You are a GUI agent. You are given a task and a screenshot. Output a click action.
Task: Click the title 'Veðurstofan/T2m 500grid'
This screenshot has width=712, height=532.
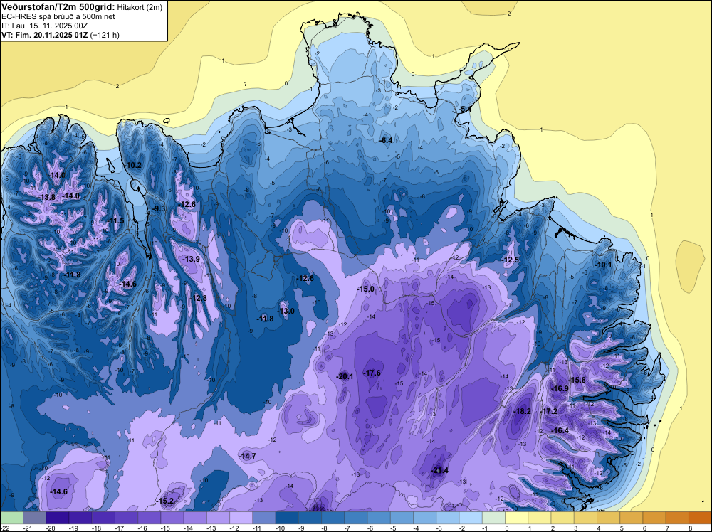(x=58, y=6)
